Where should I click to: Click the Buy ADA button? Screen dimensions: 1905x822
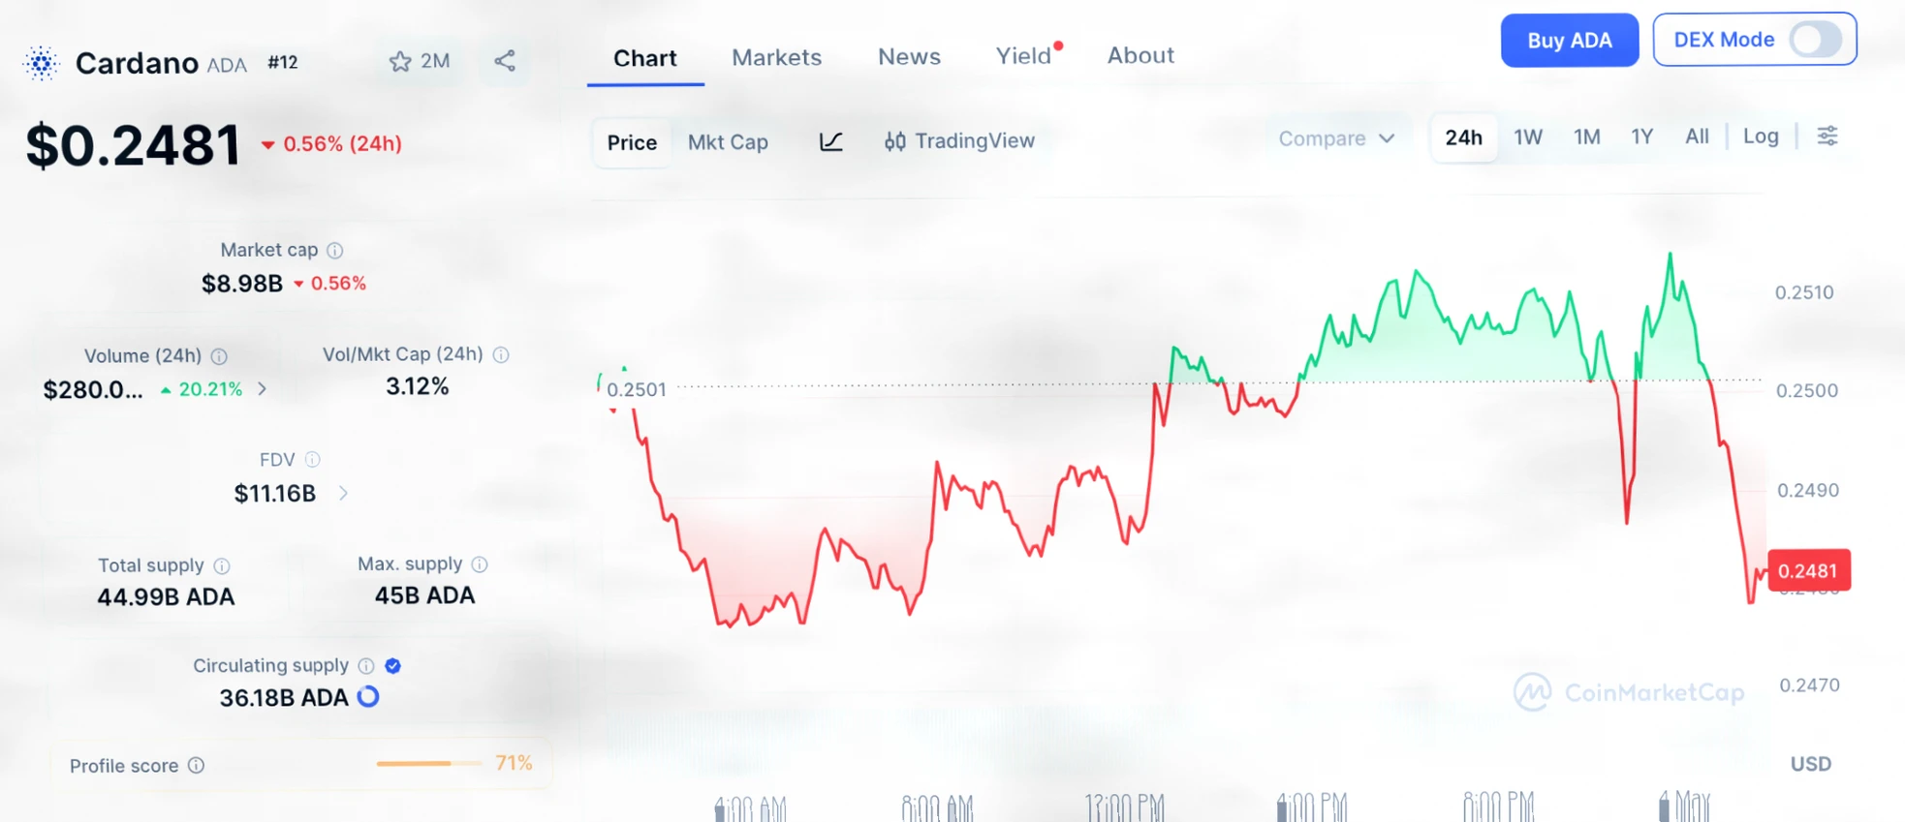[x=1570, y=41]
